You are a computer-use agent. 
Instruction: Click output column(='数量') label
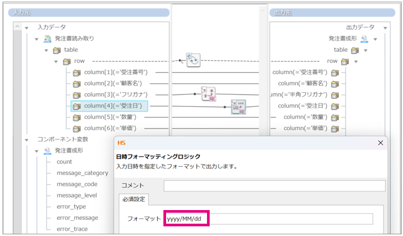(x=305, y=117)
